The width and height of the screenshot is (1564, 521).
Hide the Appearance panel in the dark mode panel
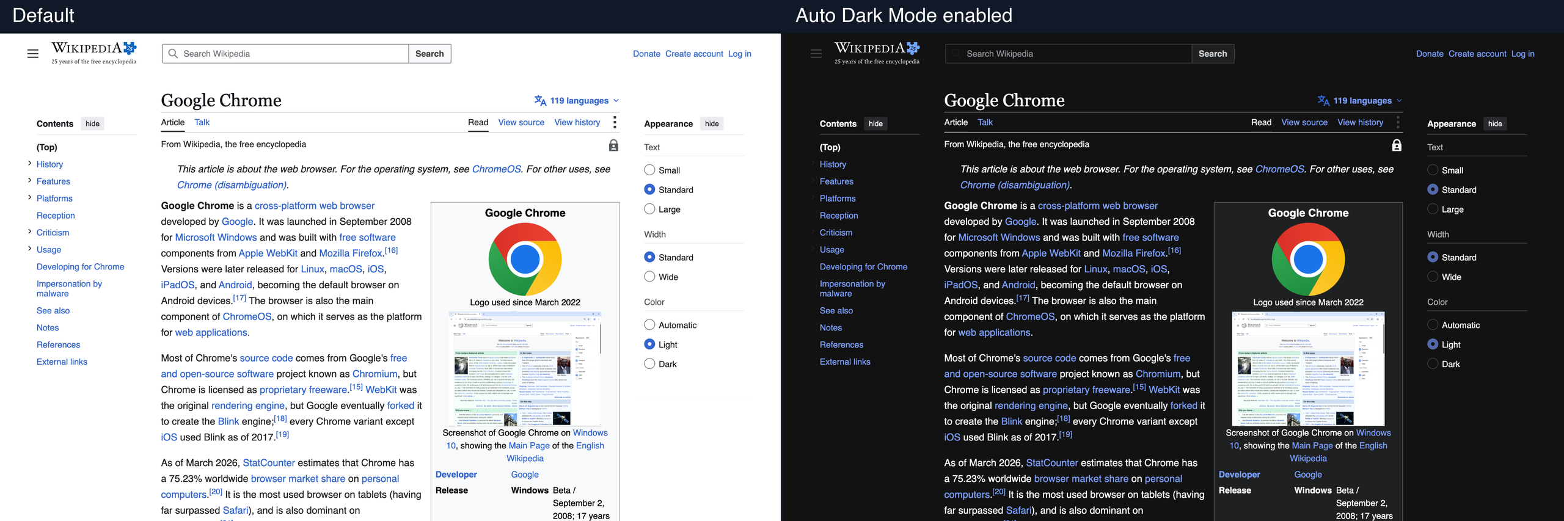click(1495, 123)
